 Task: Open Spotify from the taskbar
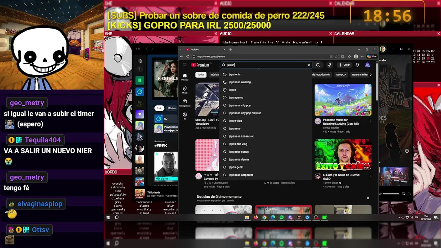pos(281,217)
